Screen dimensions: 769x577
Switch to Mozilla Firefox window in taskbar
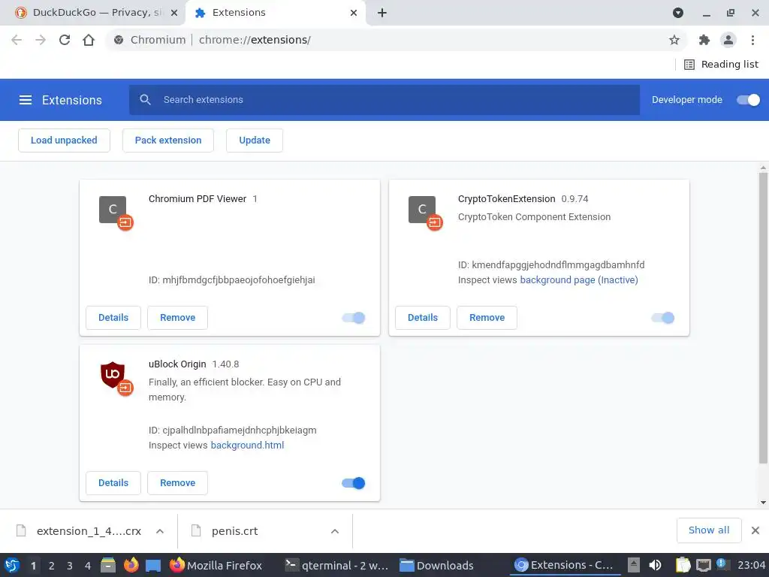click(216, 565)
